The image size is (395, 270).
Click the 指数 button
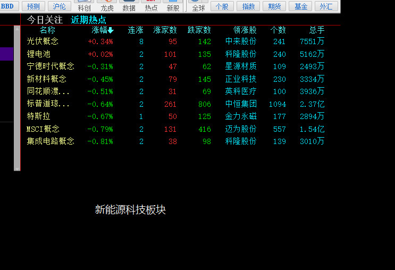(248, 6)
